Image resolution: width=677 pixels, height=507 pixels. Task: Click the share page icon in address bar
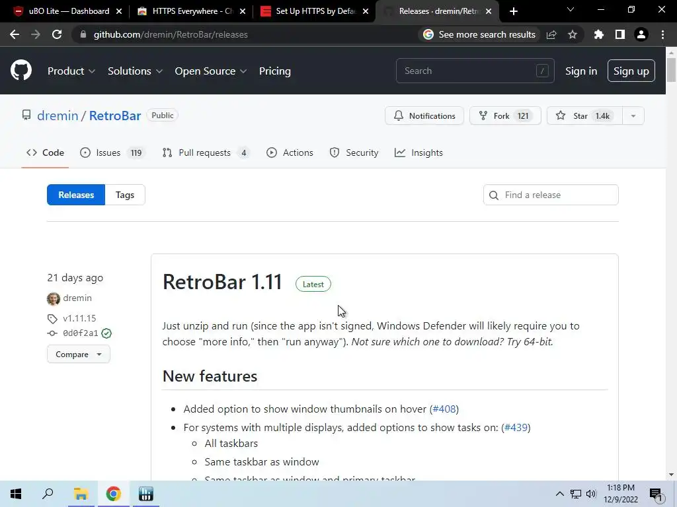(551, 34)
